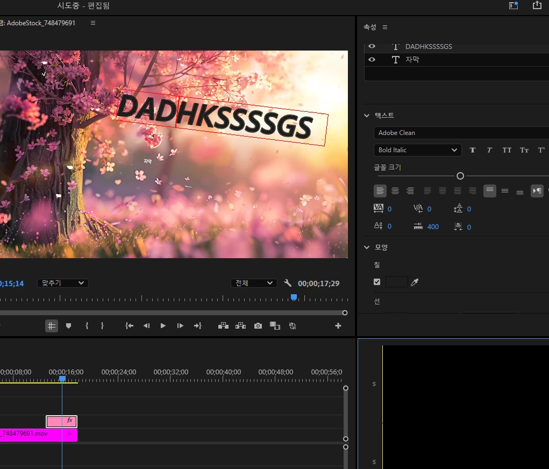Step back one frame
549x469 pixels.
tap(146, 326)
